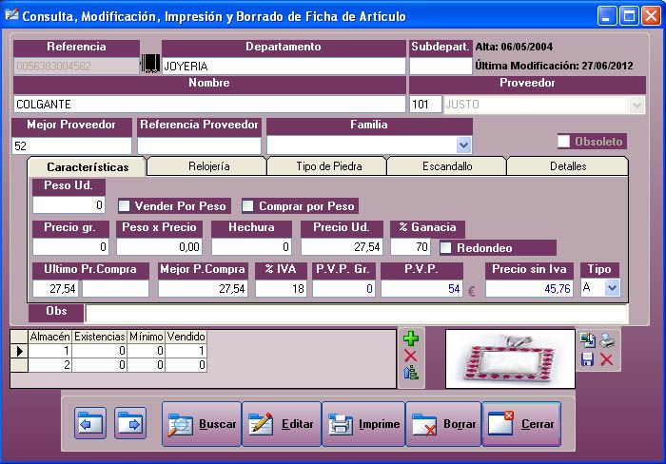
Task: Save article image with floppy disk icon
Action: [588, 359]
